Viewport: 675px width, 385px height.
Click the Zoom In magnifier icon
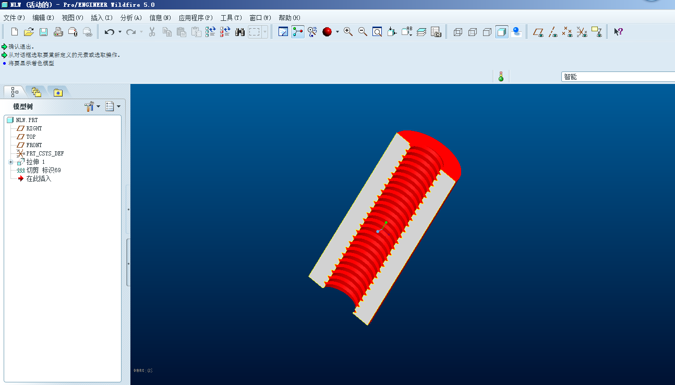point(348,32)
